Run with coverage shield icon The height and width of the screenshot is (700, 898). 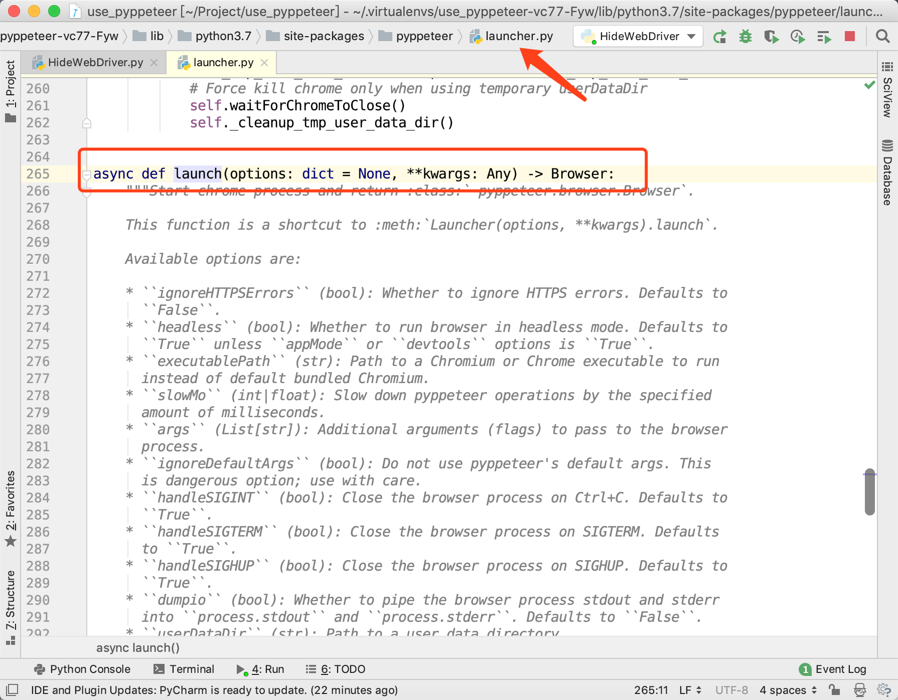[772, 37]
